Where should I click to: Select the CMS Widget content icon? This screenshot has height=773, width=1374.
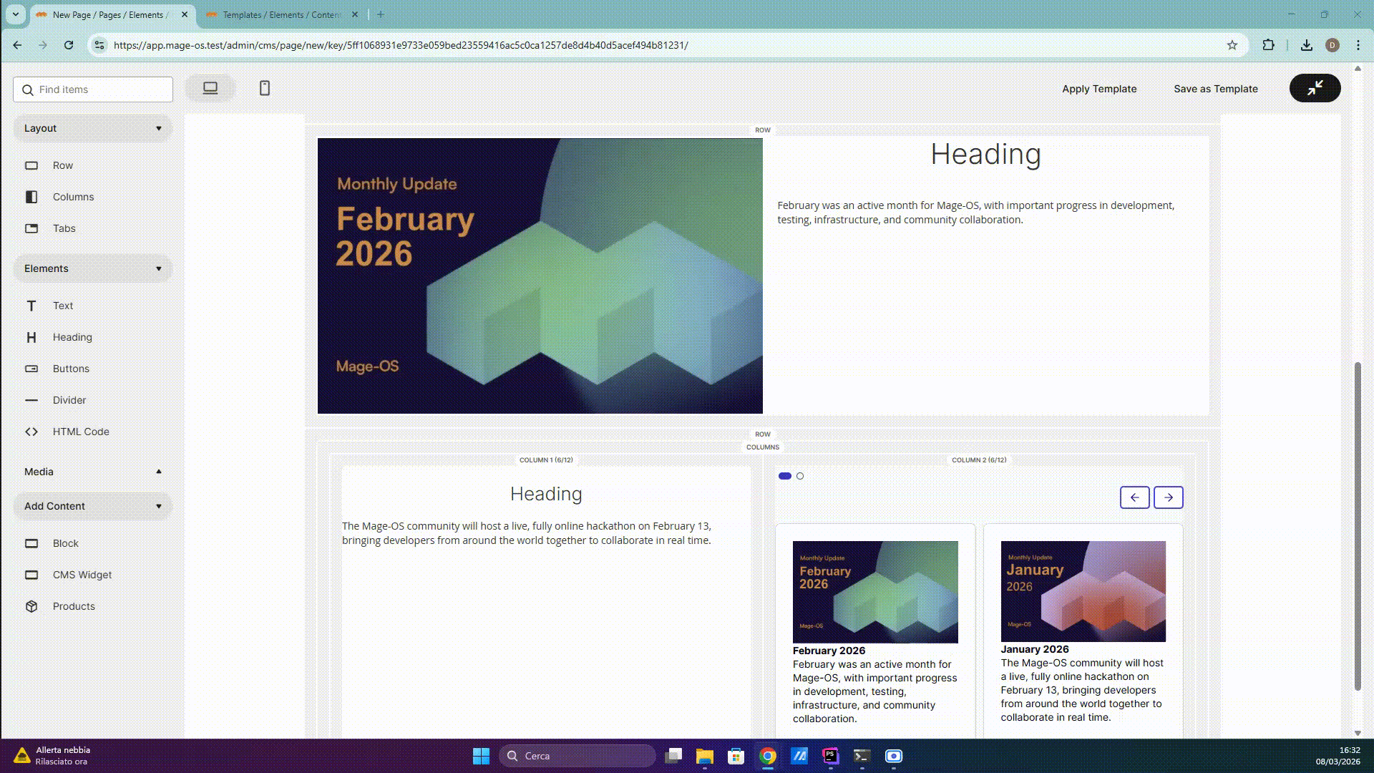pos(31,575)
